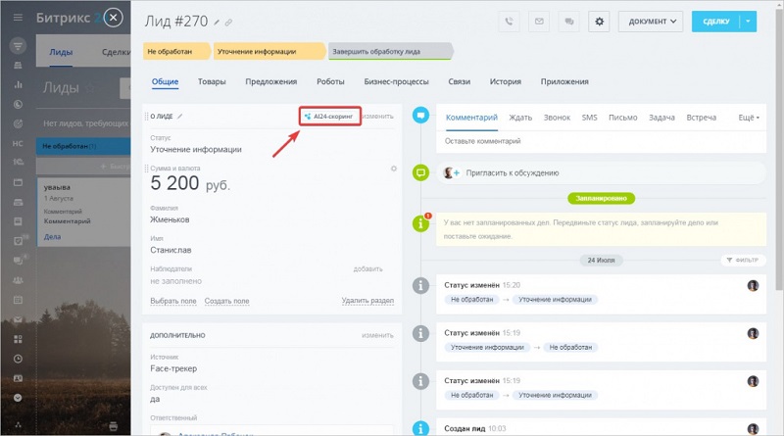The image size is (784, 436).
Task: Open the chat bubbles icon in header
Action: (x=569, y=22)
